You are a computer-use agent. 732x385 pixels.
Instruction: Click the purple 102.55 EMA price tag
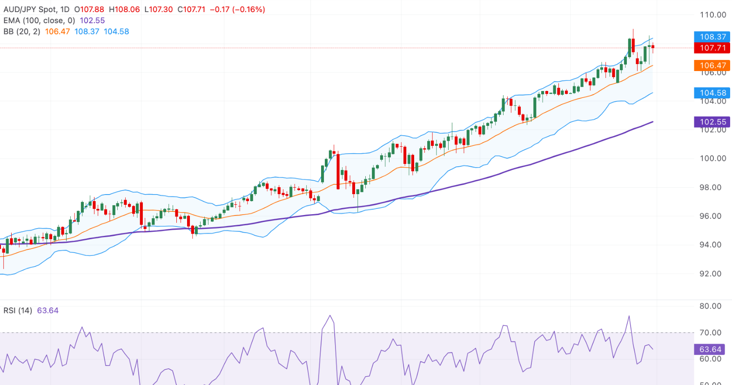coord(712,122)
